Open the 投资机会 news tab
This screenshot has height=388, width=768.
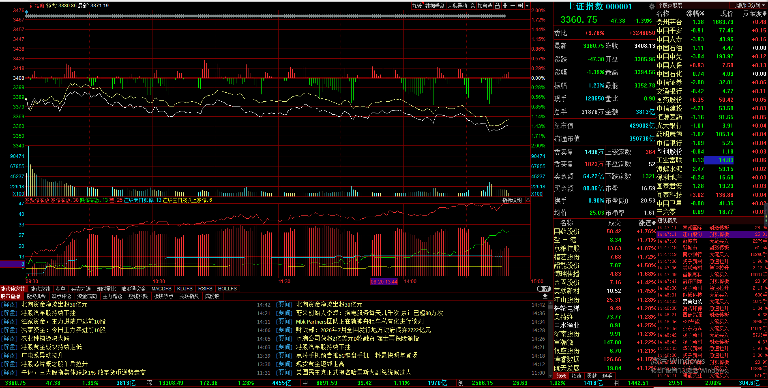[36, 296]
